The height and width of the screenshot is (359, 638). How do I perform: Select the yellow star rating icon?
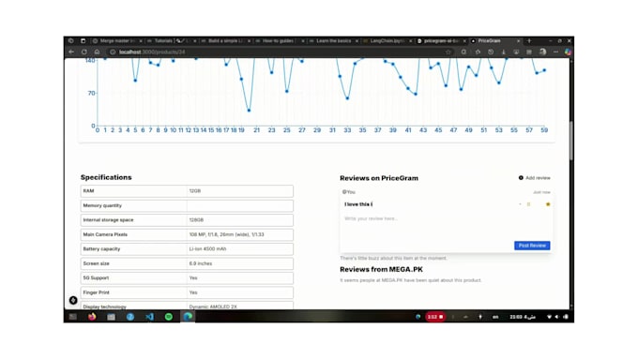click(x=548, y=204)
